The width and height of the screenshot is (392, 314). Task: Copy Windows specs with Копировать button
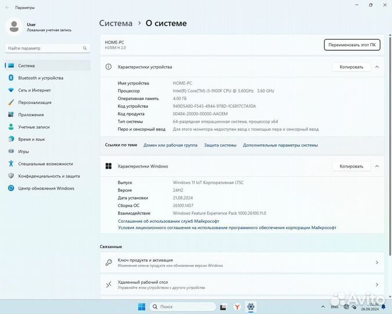(x=351, y=166)
